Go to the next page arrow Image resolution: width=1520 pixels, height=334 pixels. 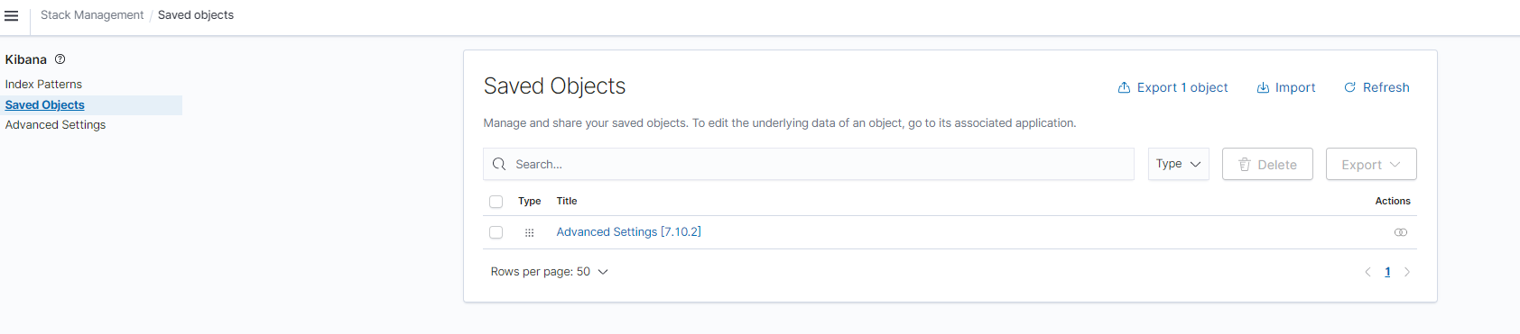click(1407, 272)
